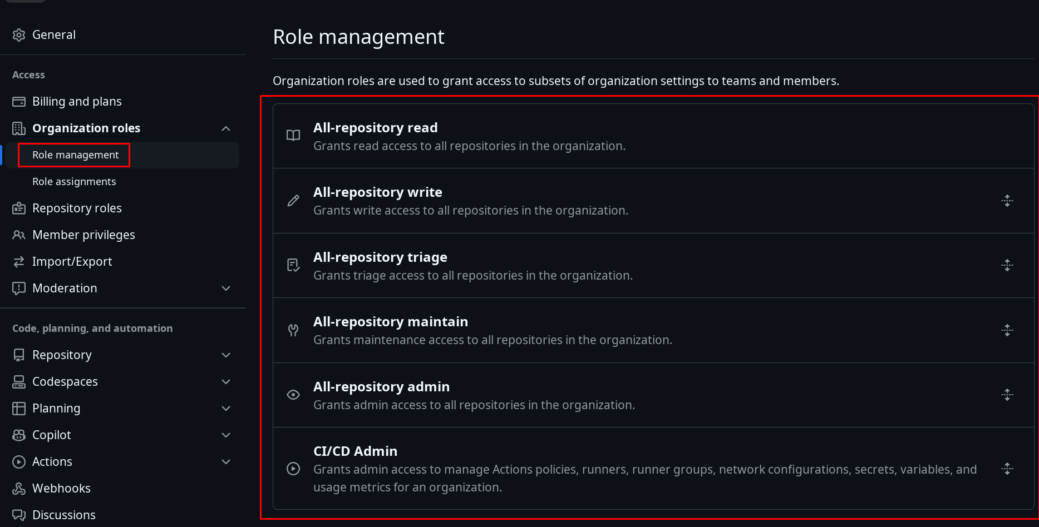Click the Import/Export arrows icon
The width and height of the screenshot is (1039, 527).
[19, 262]
